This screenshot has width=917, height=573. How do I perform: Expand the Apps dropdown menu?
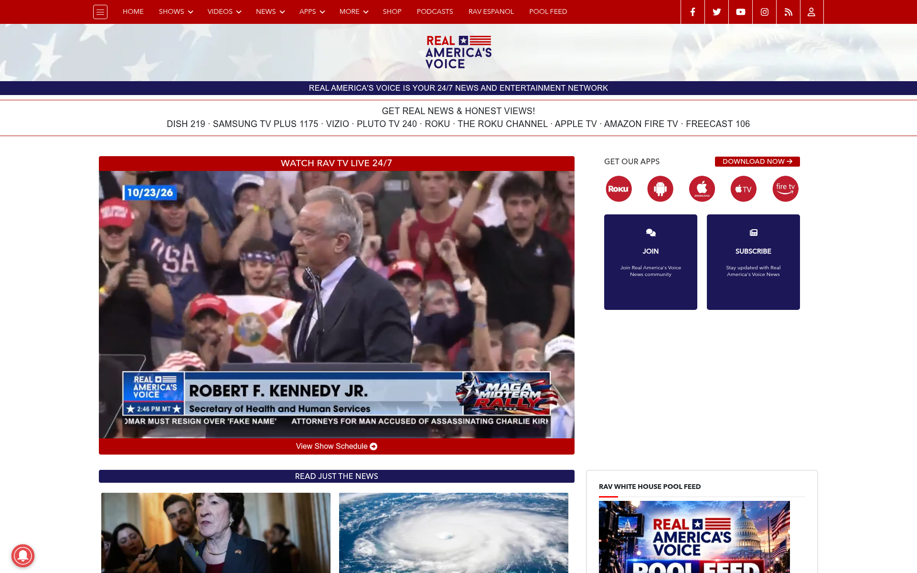[312, 11]
